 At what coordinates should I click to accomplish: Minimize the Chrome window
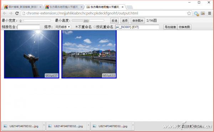coord(189,2)
